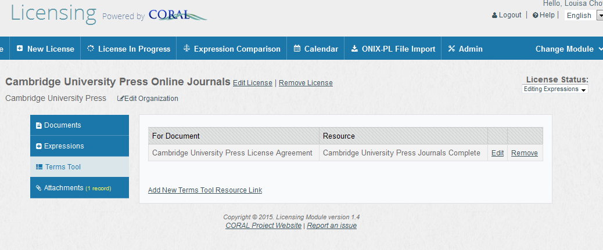Open the English language selector
Viewport: 603px width, 250px height.
pyautogui.click(x=583, y=15)
